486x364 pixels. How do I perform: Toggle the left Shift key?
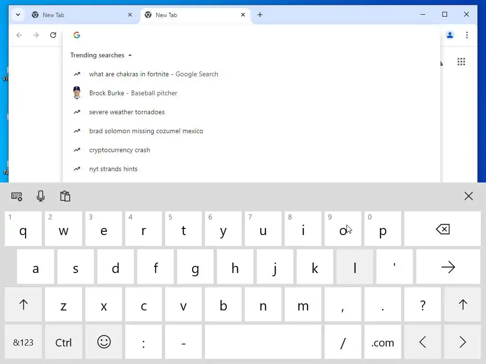click(x=23, y=305)
